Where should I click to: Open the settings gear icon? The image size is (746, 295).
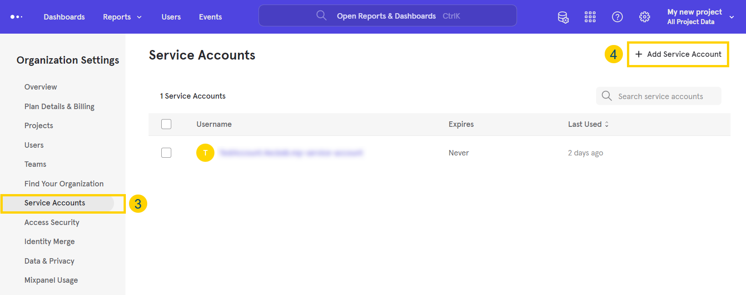[x=645, y=17]
